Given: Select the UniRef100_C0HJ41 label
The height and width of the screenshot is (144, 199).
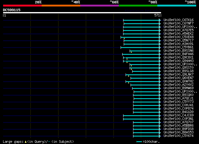Looking at the screenshot, I should click(178, 105).
